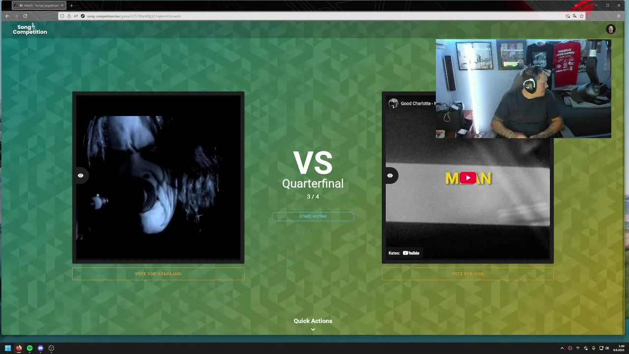629x354 pixels.
Task: Click the site security padlock icon
Action: pos(69,16)
